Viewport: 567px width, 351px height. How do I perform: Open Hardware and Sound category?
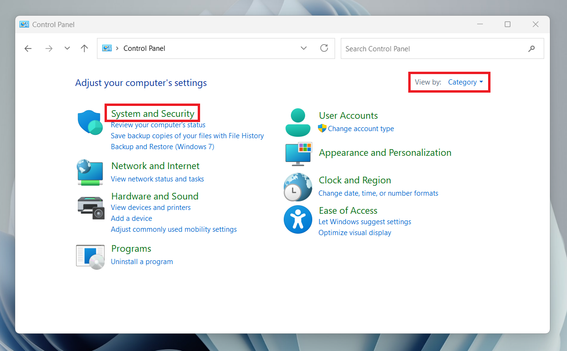(155, 196)
